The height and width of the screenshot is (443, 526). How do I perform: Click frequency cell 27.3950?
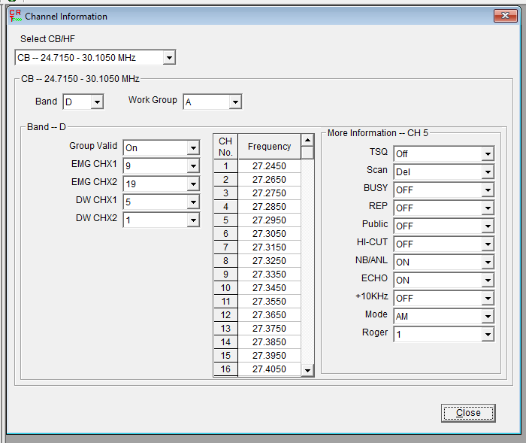pos(269,355)
